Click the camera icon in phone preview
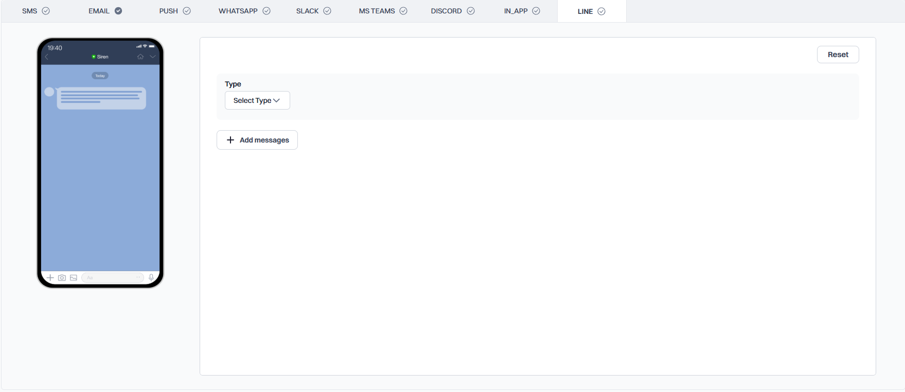 (x=62, y=278)
